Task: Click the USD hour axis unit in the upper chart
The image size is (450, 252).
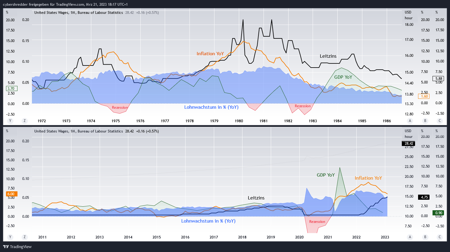Action: 408,15
